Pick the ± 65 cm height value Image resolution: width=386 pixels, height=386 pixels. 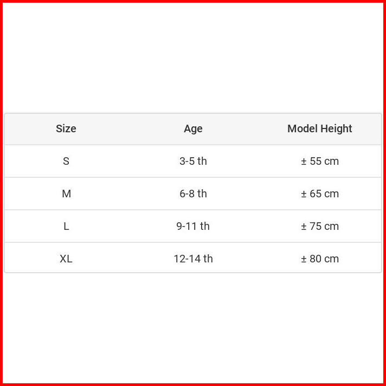pos(320,194)
